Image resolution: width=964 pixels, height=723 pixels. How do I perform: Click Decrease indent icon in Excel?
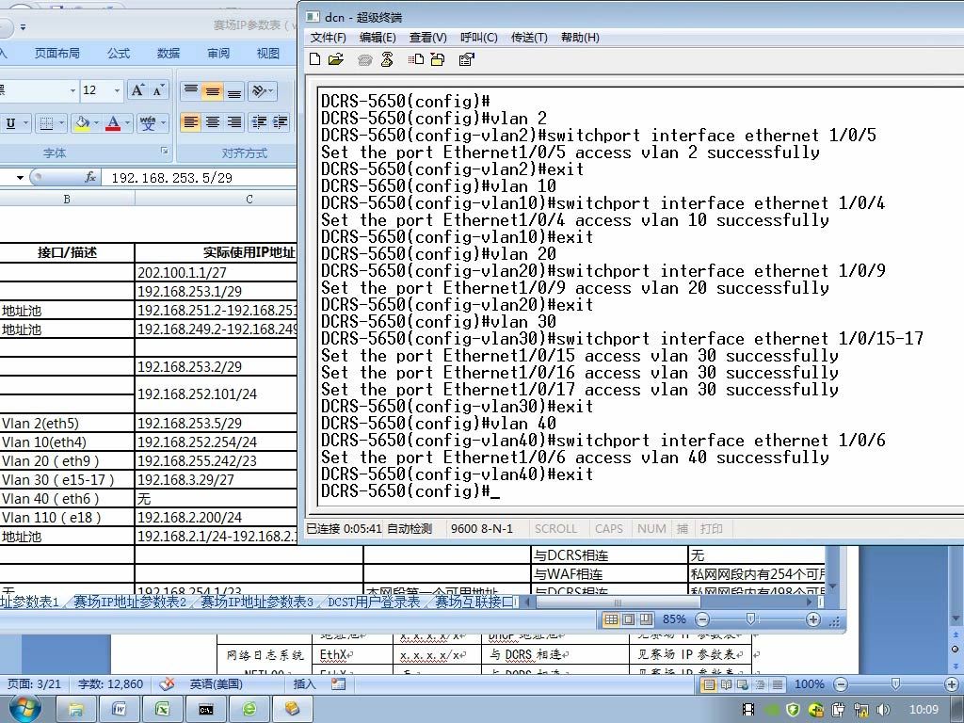click(x=259, y=121)
